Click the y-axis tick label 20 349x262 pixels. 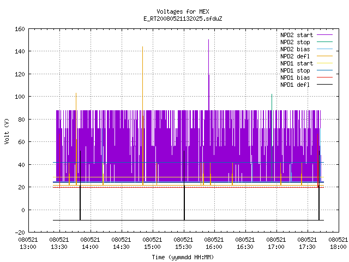click(x=22, y=187)
